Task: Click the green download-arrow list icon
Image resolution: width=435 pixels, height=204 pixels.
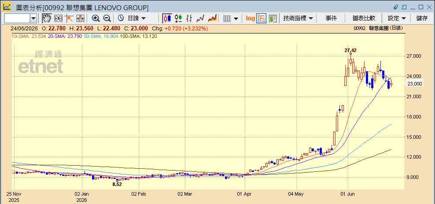Action: click(273, 19)
